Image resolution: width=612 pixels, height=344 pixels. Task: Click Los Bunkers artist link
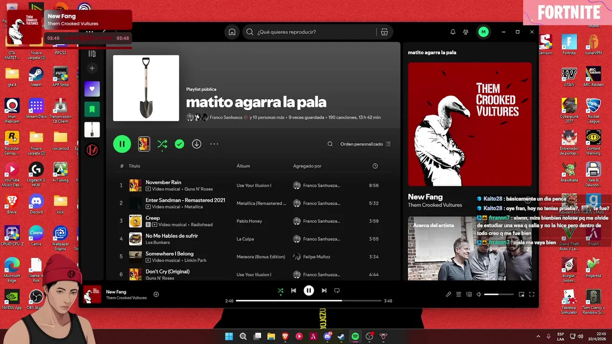157,243
